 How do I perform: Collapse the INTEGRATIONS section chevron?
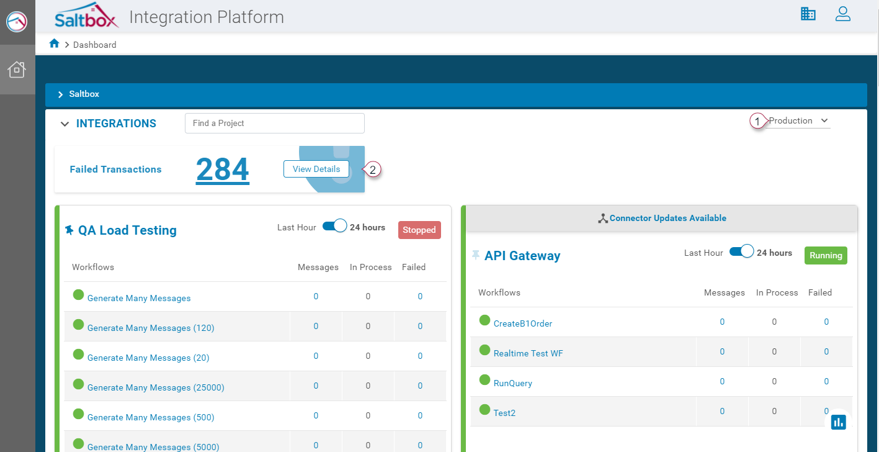tap(65, 124)
